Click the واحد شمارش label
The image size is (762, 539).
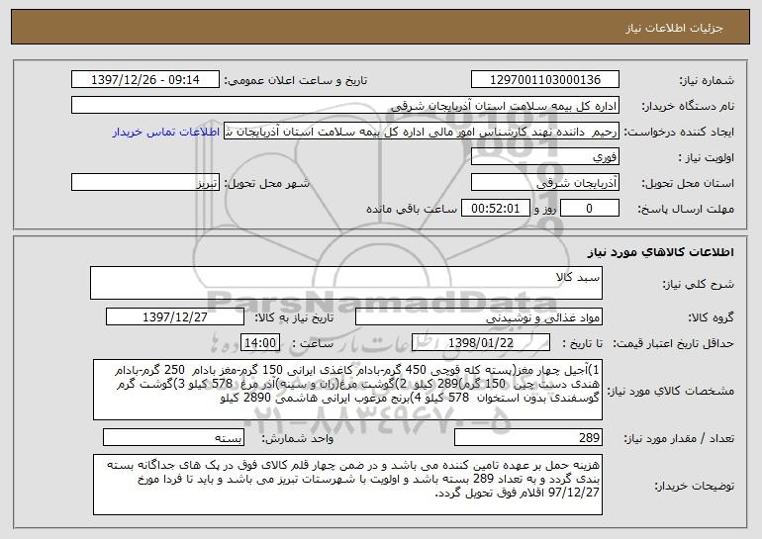[x=298, y=439]
